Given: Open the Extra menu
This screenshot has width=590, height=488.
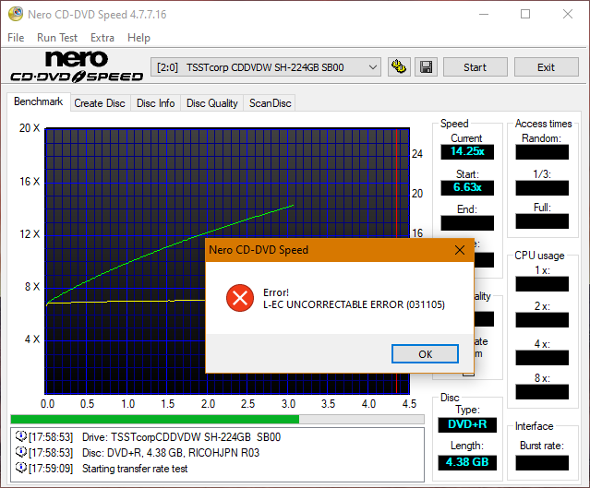Looking at the screenshot, I should (102, 38).
